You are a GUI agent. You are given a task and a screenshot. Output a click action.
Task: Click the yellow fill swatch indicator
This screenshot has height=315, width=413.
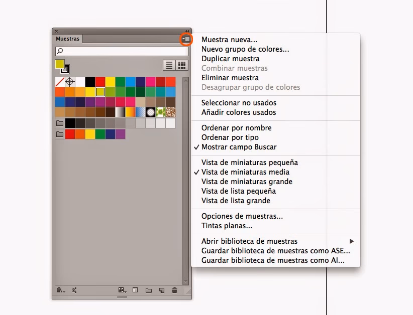pos(59,64)
